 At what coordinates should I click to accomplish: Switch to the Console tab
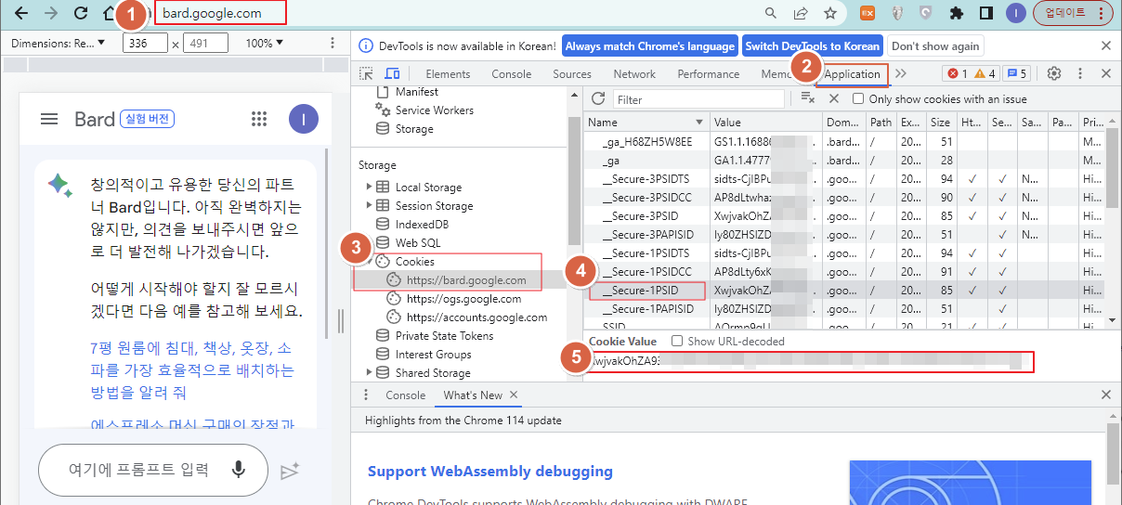click(x=512, y=73)
